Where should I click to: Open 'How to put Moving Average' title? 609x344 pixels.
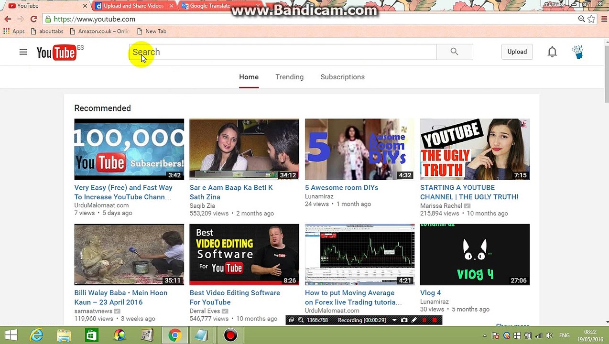click(x=353, y=297)
